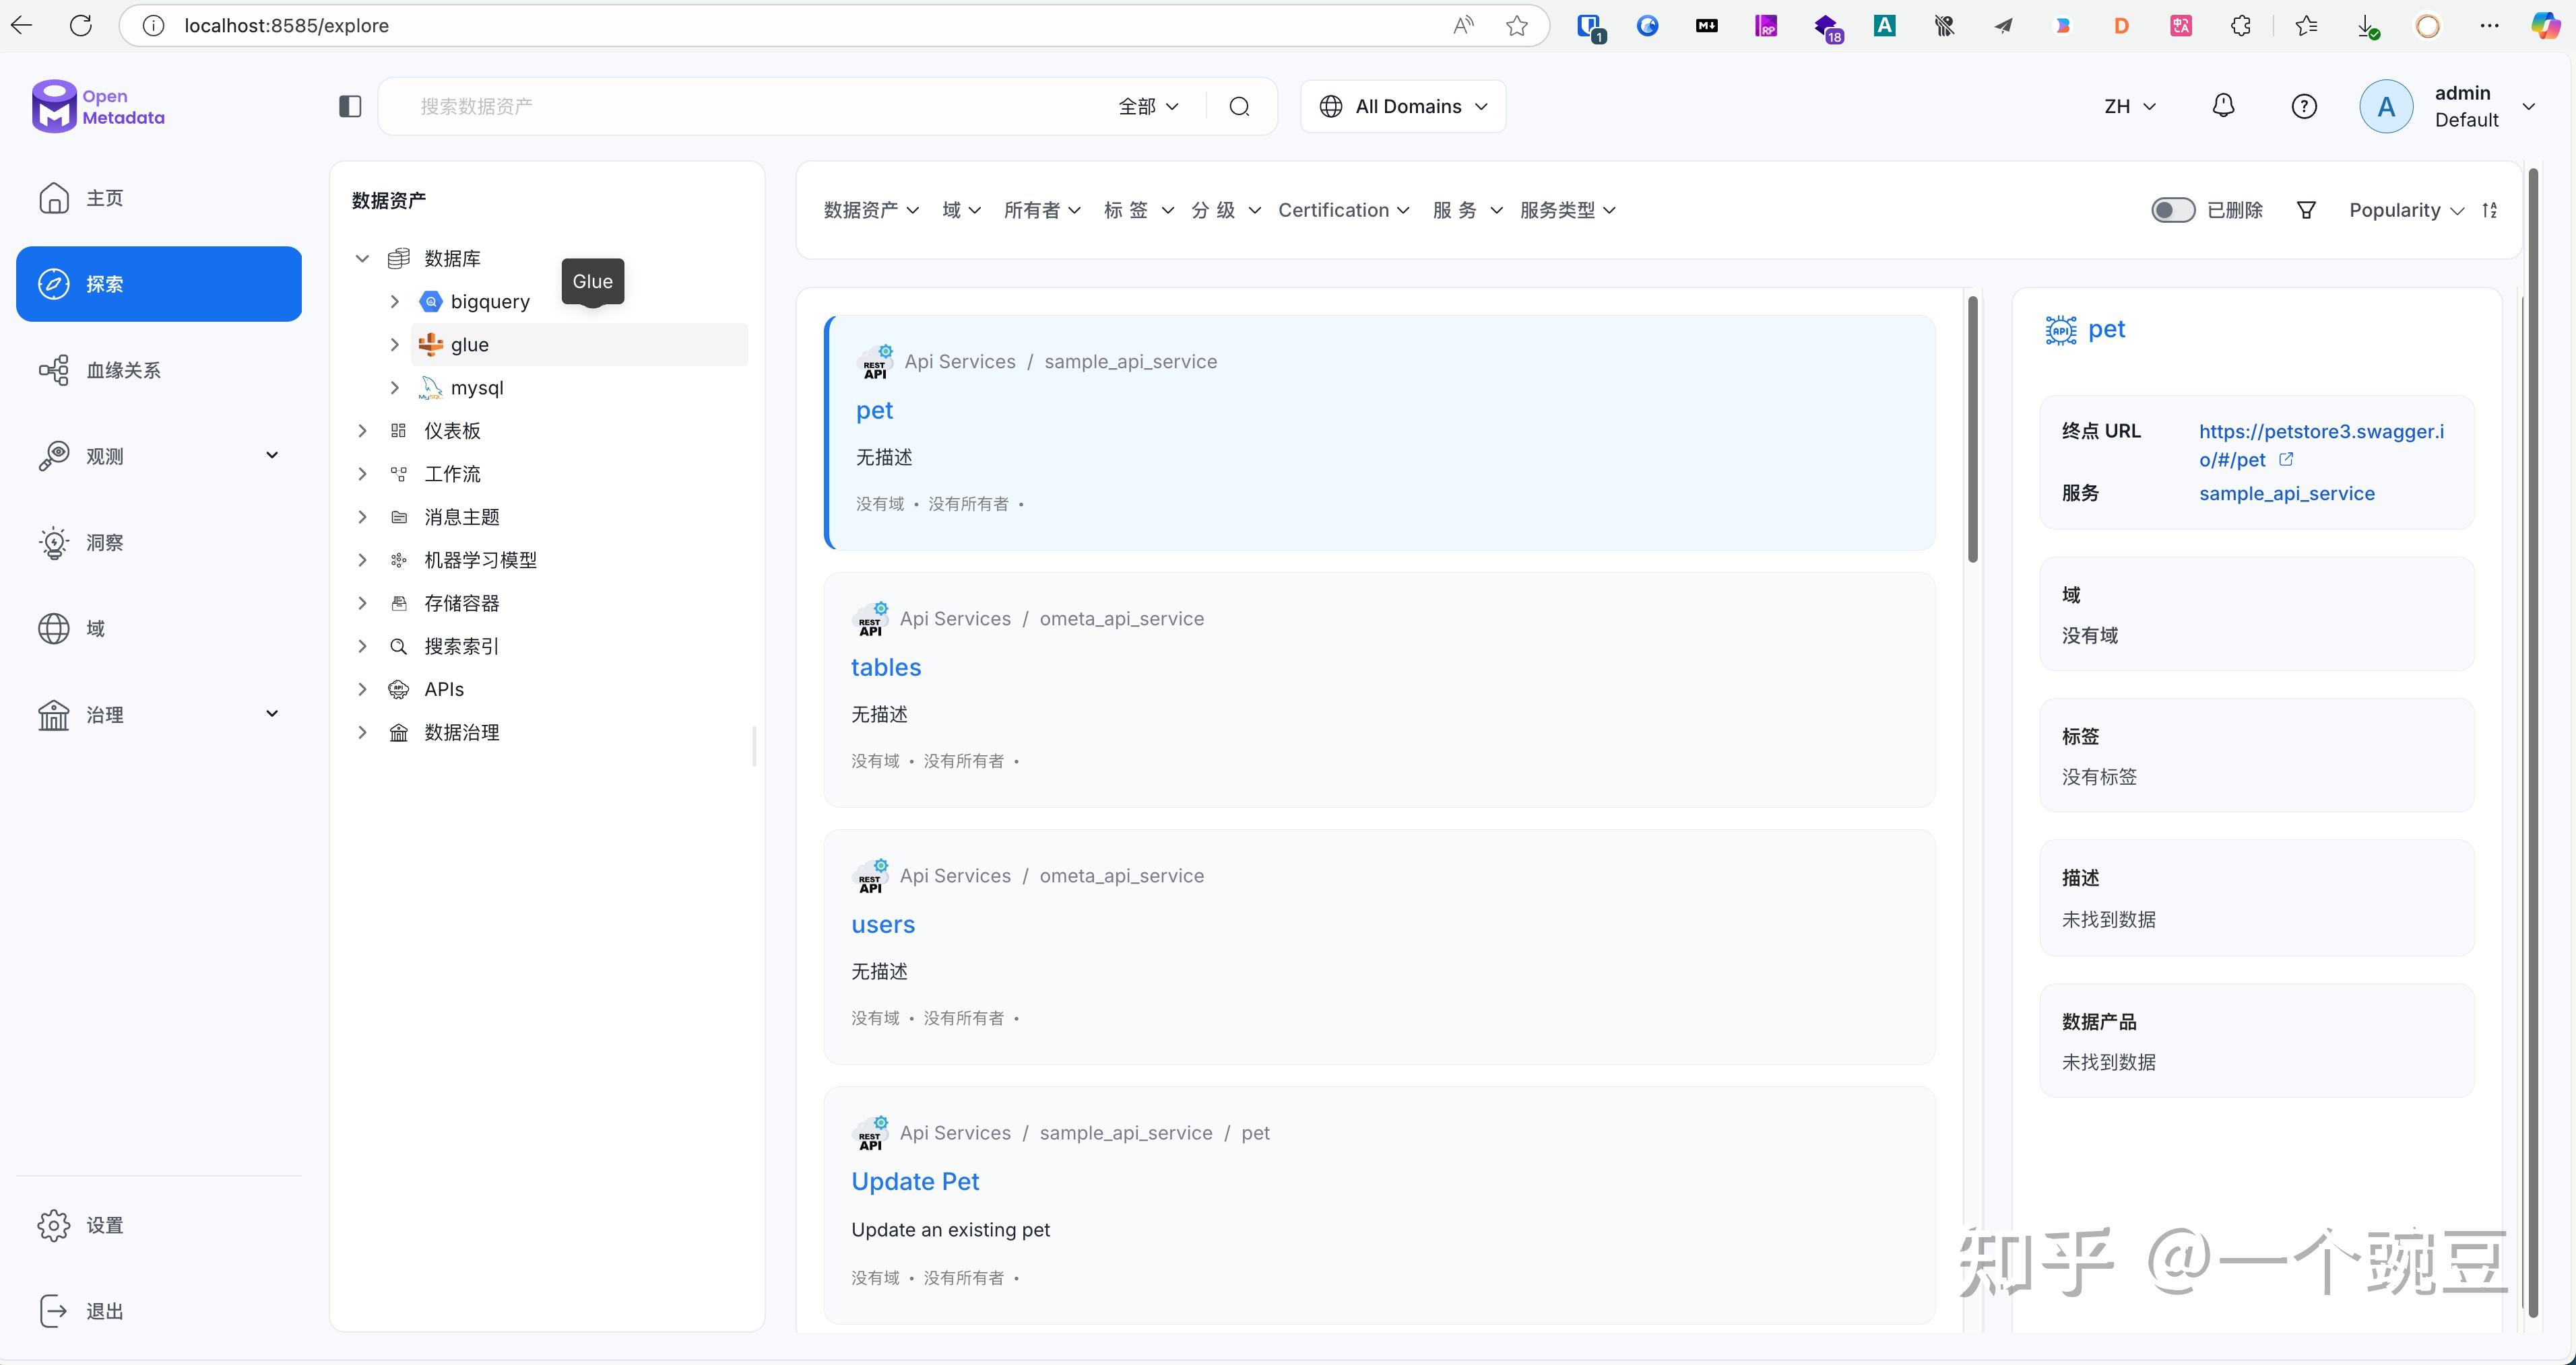Image resolution: width=2576 pixels, height=1365 pixels.
Task: Click the notification bell icon
Action: point(2224,105)
